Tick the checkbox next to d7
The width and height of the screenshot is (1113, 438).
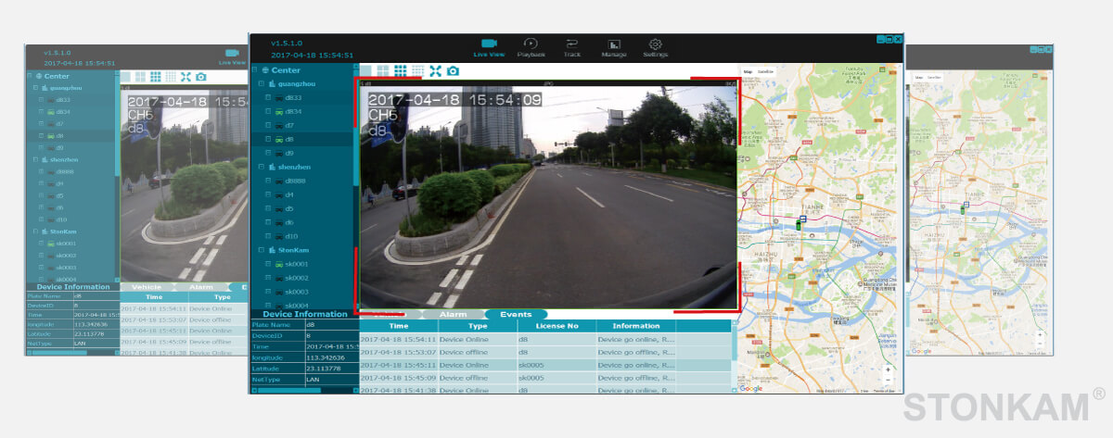click(x=268, y=125)
